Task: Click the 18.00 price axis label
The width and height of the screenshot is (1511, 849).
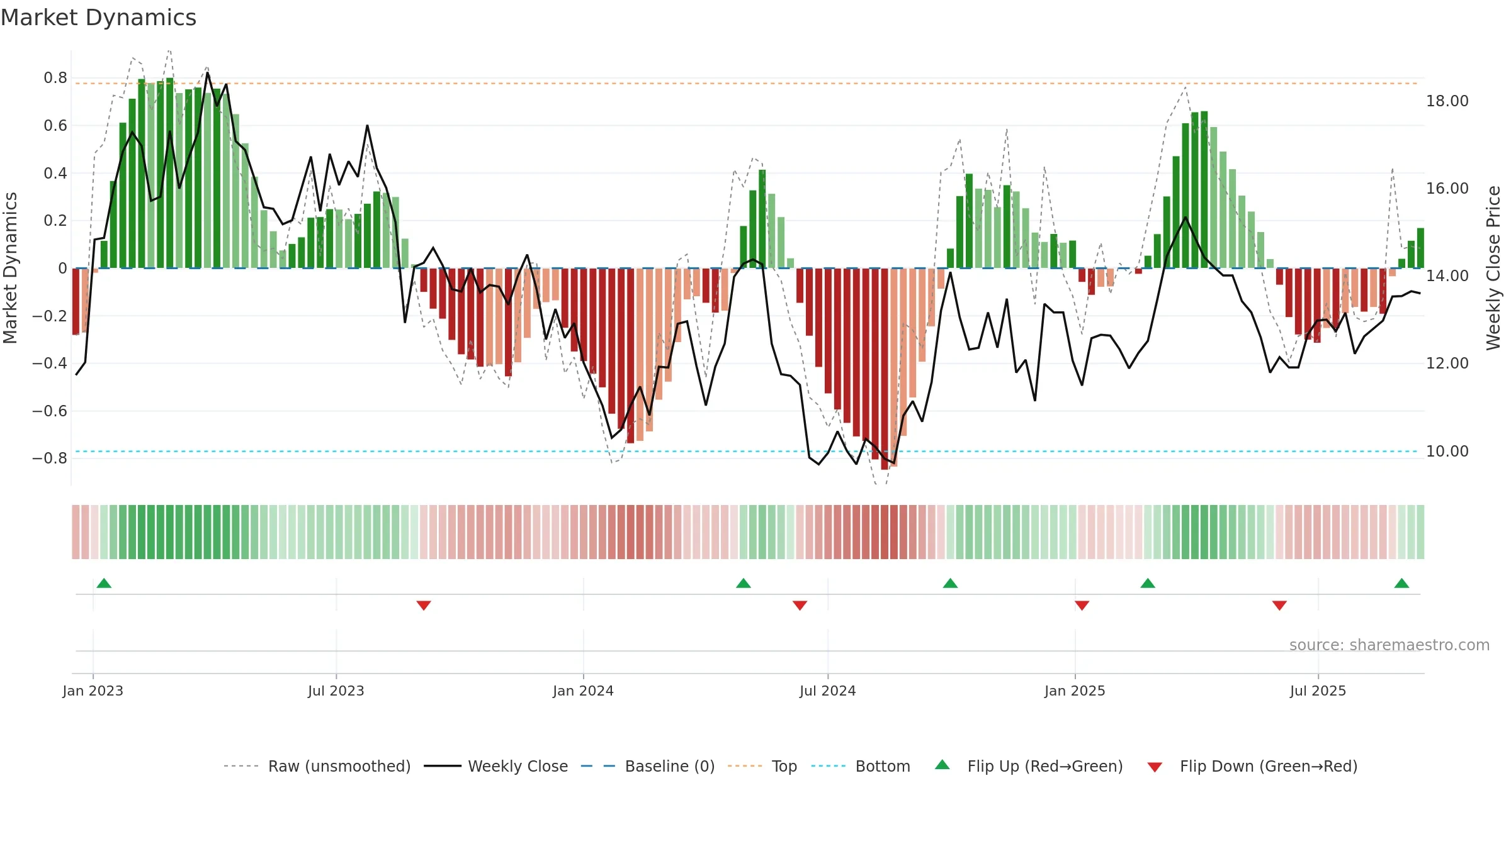Action: pos(1447,101)
